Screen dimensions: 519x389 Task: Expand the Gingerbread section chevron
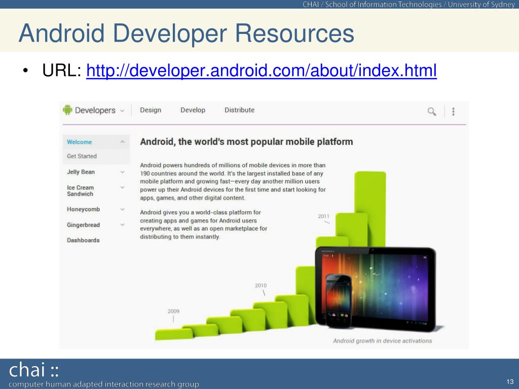(x=123, y=225)
